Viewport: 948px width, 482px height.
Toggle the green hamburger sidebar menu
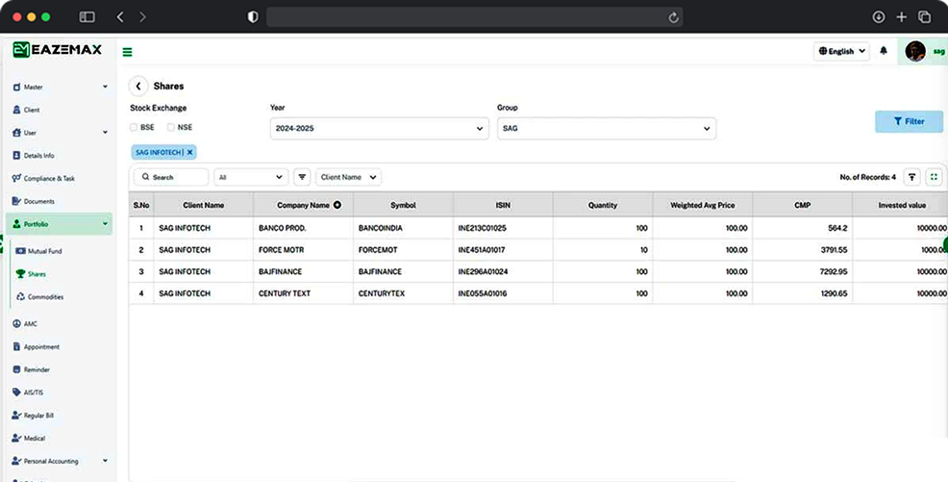coord(128,52)
